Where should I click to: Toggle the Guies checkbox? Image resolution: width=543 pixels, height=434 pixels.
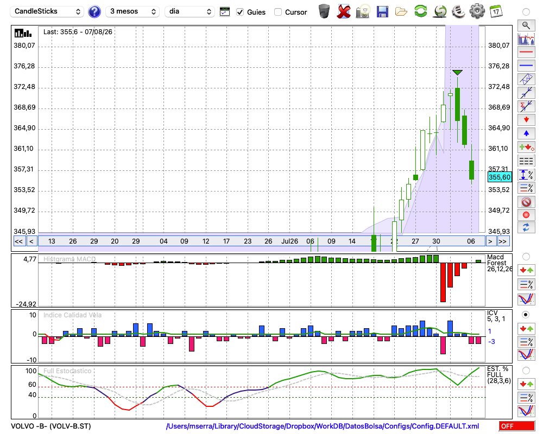pos(239,12)
